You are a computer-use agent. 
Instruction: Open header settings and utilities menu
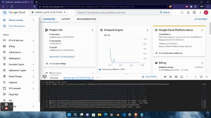coord(200,12)
